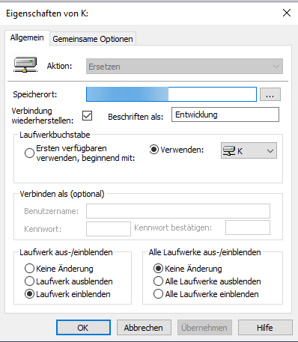
Task: Select Alle Laufwerke ausblenden option
Action: coord(158,281)
